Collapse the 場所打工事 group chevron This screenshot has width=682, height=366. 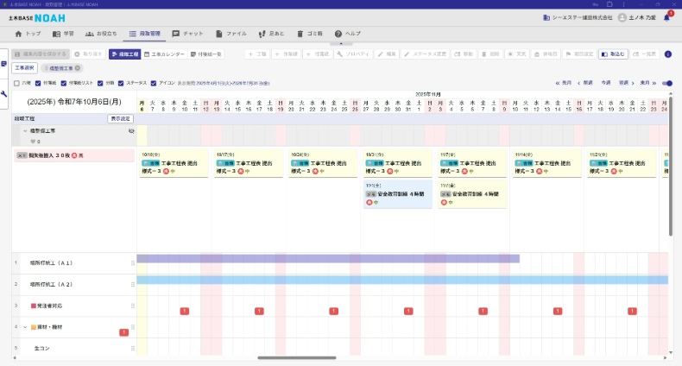click(26, 131)
